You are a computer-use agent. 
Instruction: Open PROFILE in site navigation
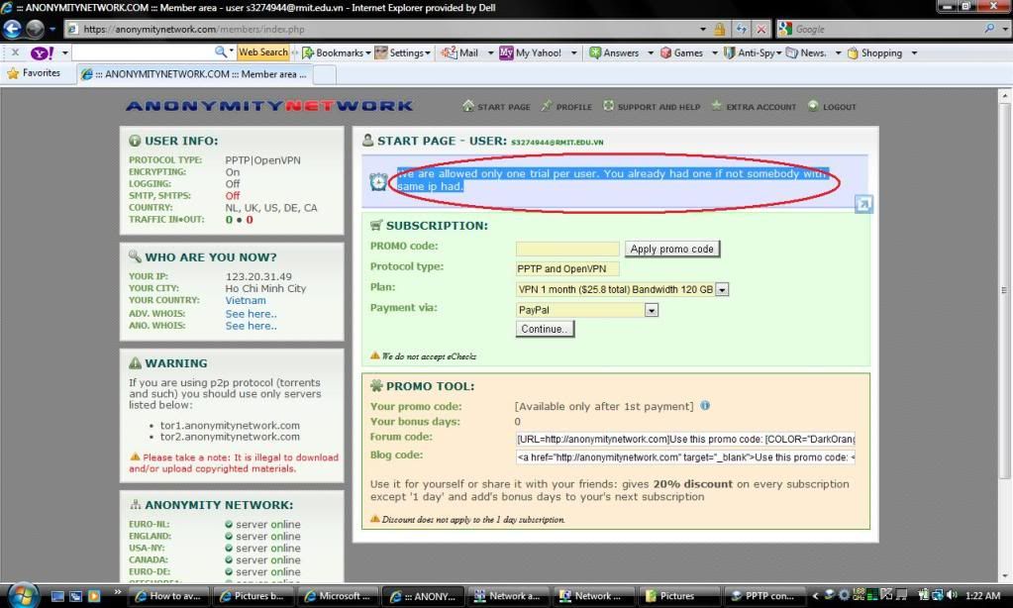[x=566, y=107]
